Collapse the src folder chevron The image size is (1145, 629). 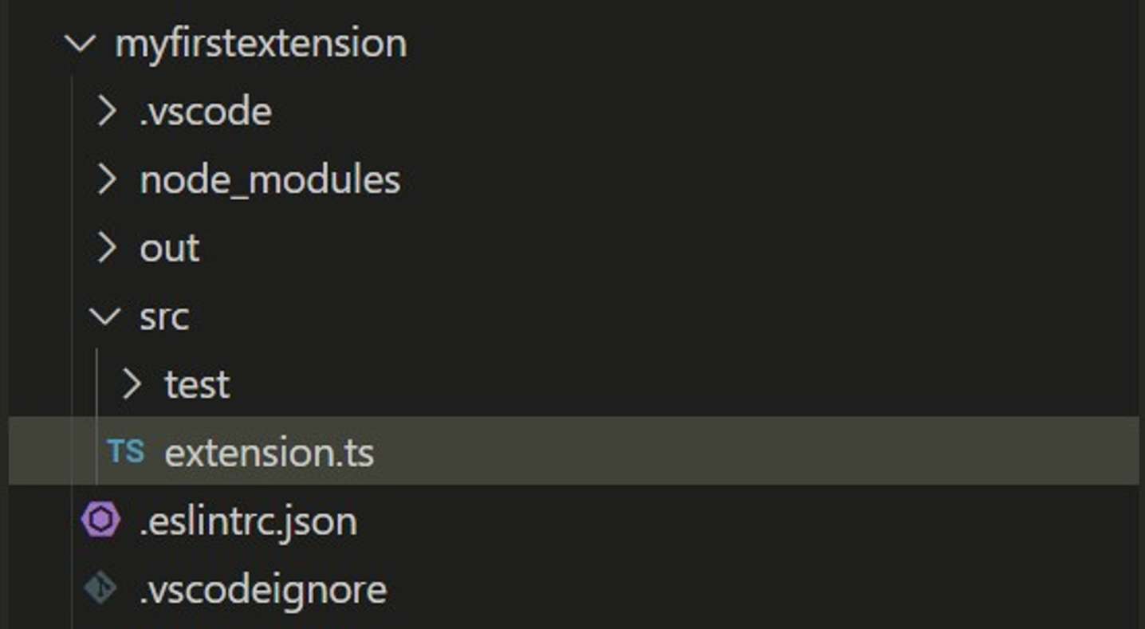[105, 316]
